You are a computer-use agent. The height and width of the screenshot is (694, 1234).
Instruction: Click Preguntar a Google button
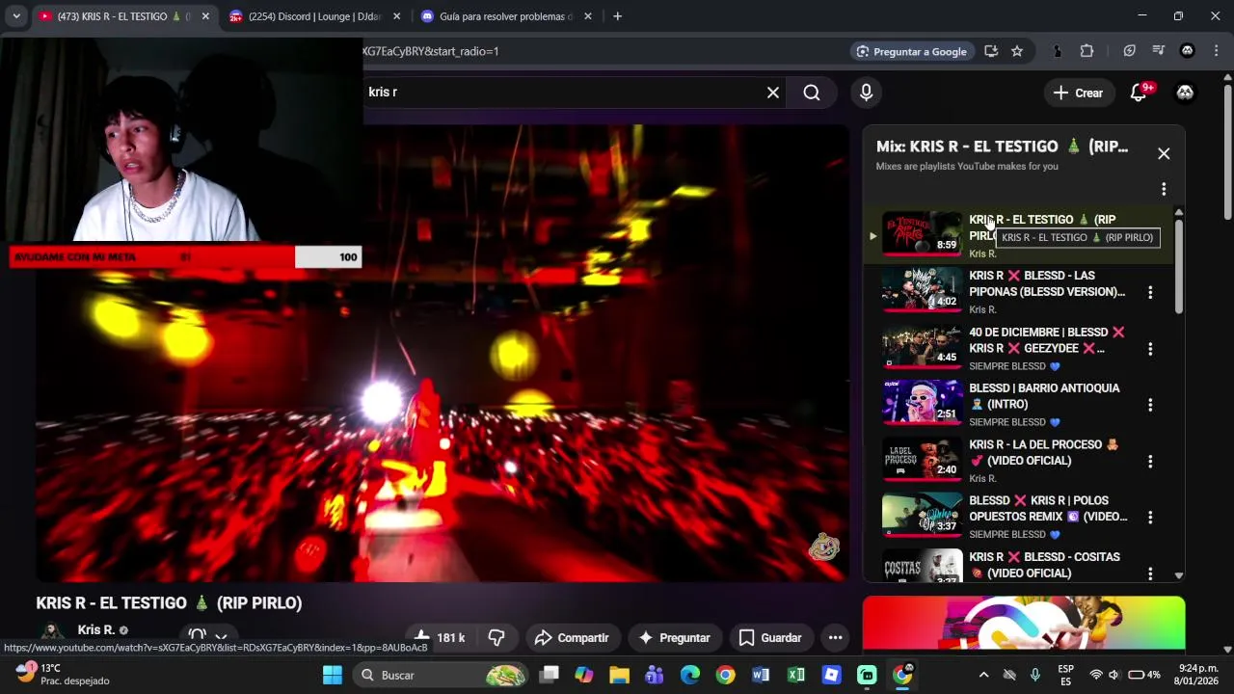click(x=911, y=51)
